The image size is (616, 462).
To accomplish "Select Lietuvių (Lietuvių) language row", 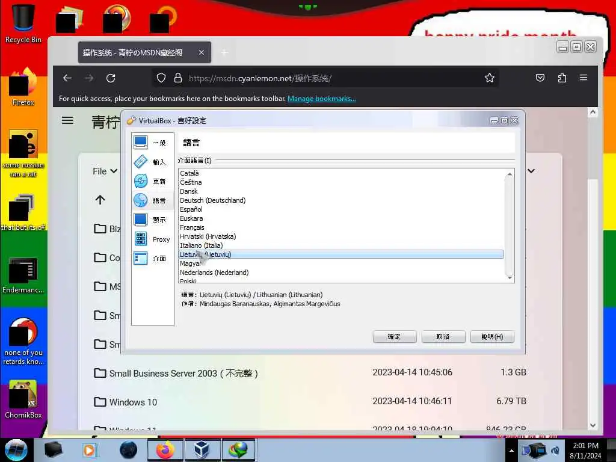I will click(341, 254).
